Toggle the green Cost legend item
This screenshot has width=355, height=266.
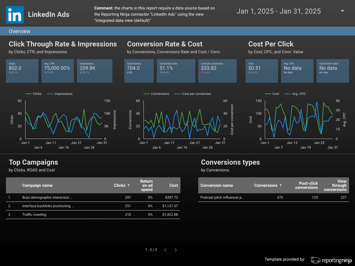point(272,94)
